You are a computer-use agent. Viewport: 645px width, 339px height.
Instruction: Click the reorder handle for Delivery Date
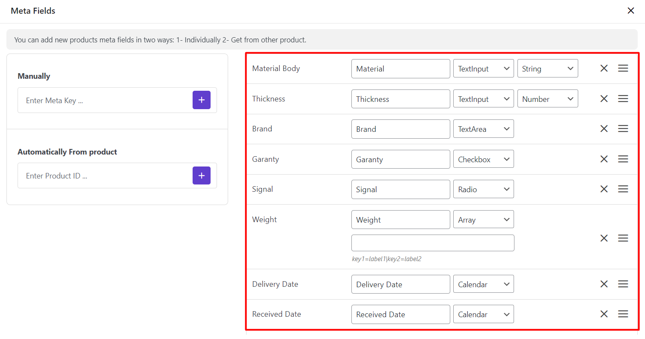pyautogui.click(x=623, y=284)
